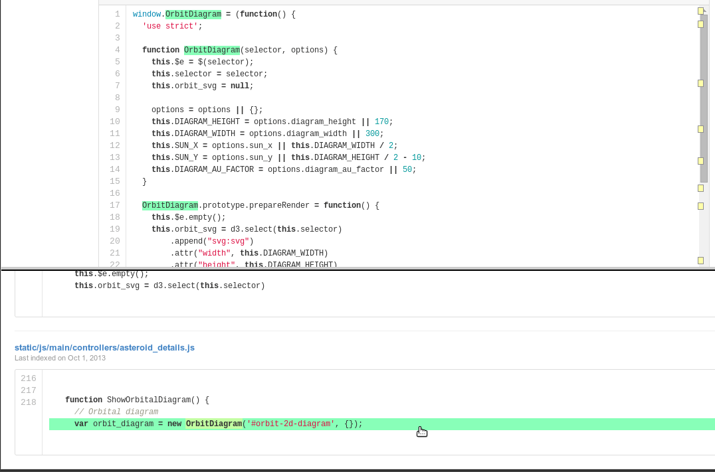Click 'options = options || {};' line

(207, 110)
